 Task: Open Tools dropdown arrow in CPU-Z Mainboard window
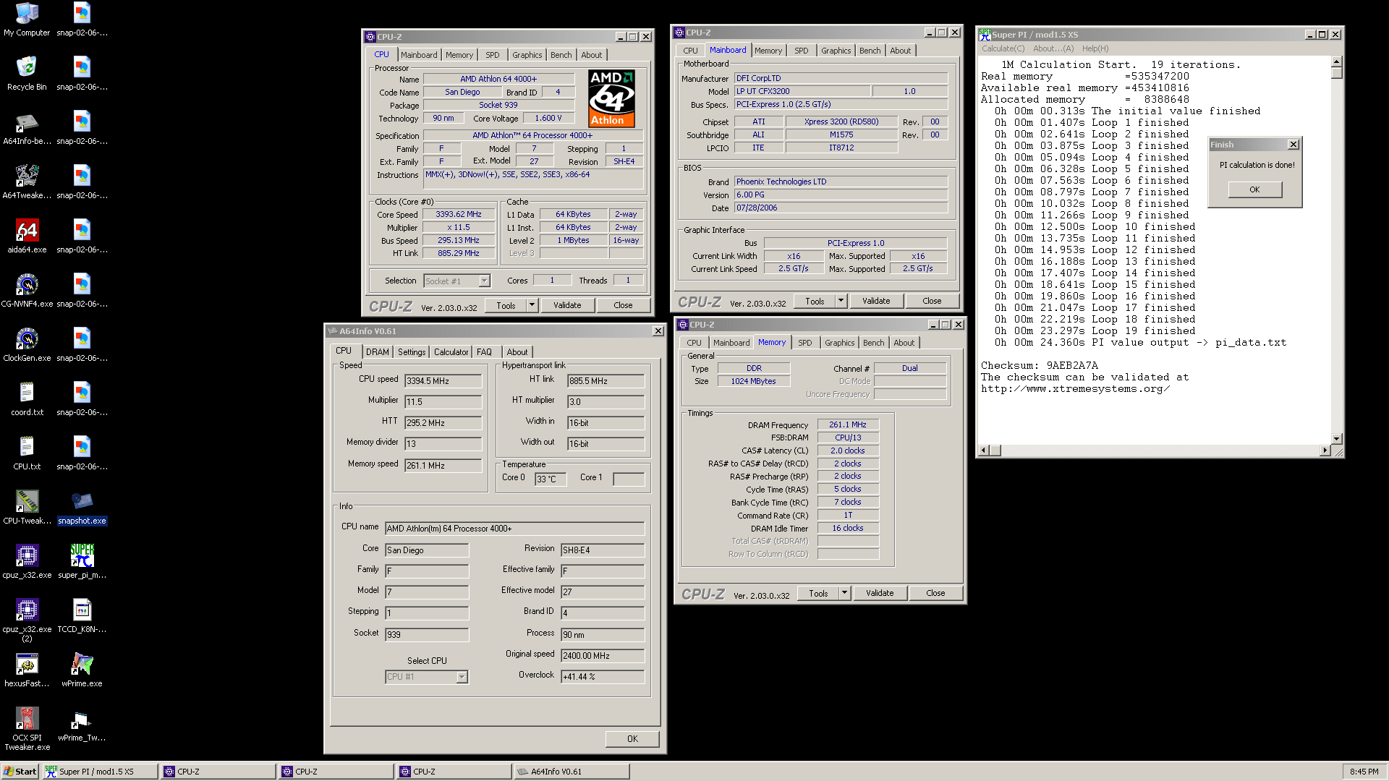pos(841,301)
